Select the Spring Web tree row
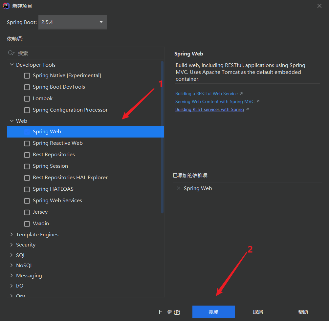The width and height of the screenshot is (329, 321). 86,132
